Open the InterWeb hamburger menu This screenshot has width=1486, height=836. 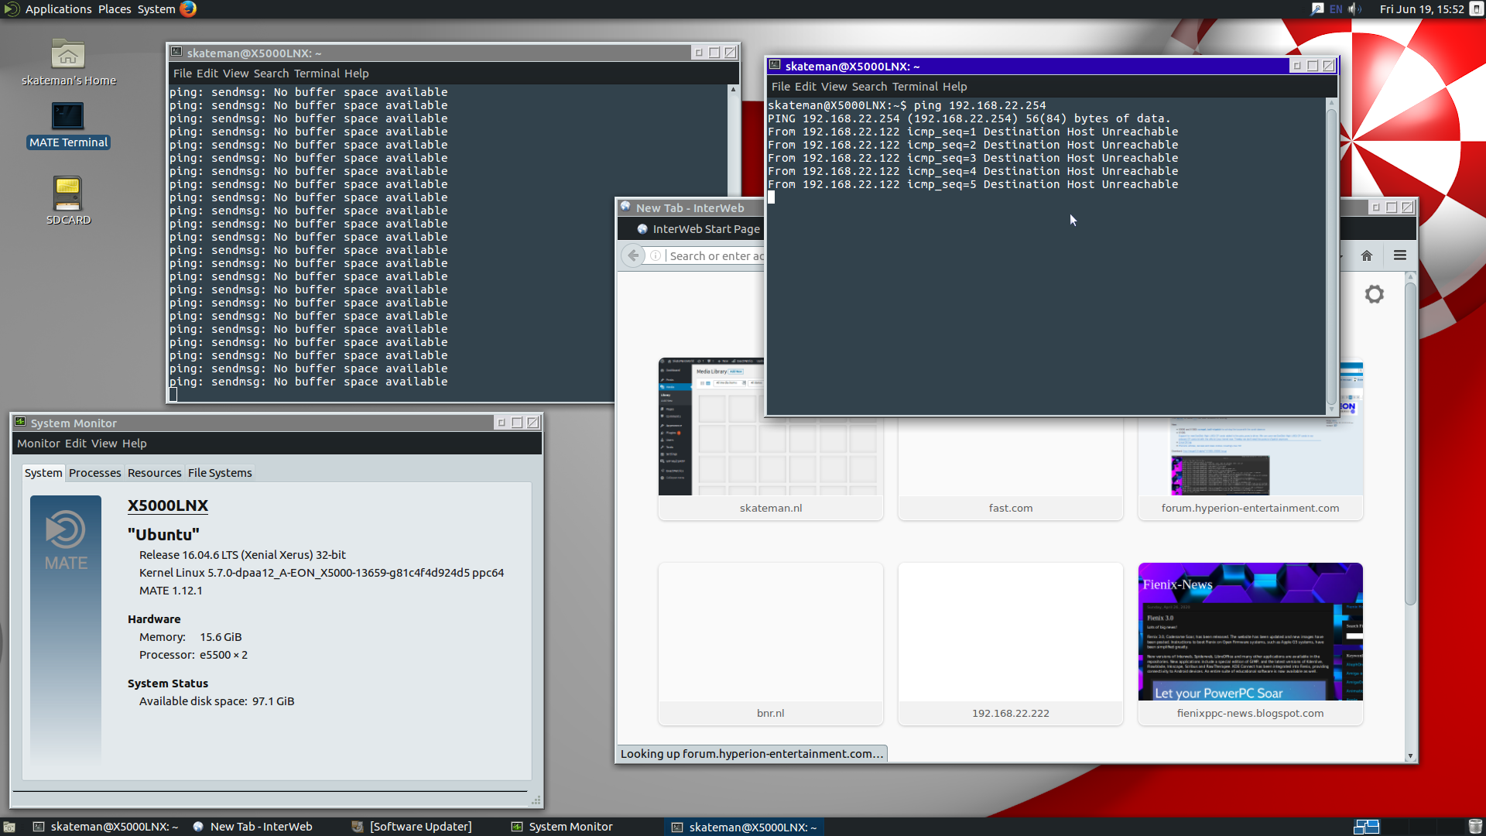click(x=1400, y=255)
